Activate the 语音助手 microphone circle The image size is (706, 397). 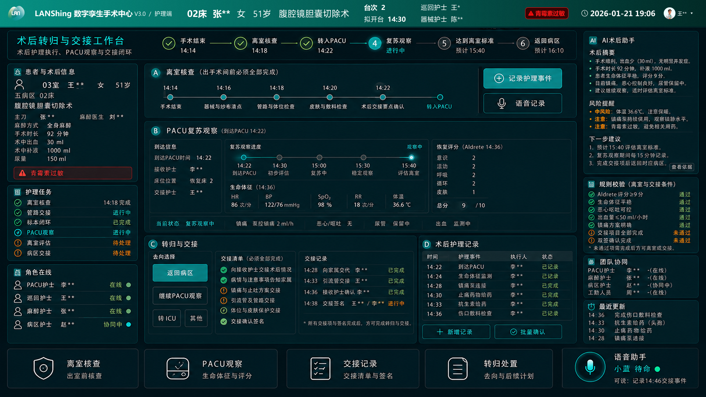(x=590, y=367)
